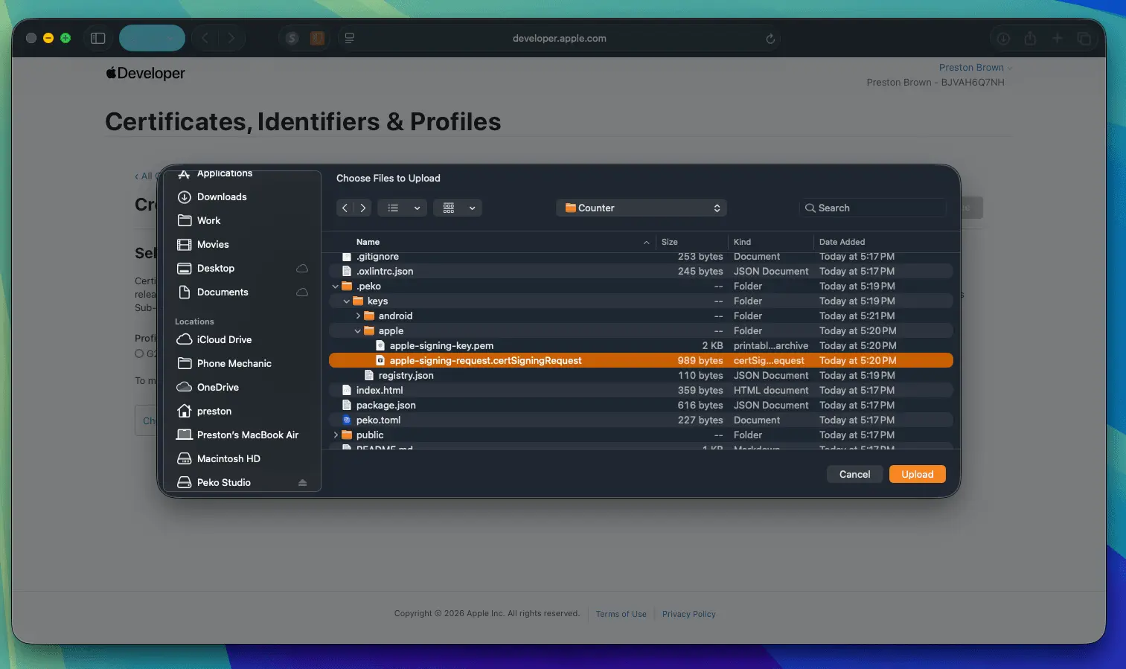The image size is (1126, 669).
Task: Collapse the .peko folder
Action: [x=335, y=287]
